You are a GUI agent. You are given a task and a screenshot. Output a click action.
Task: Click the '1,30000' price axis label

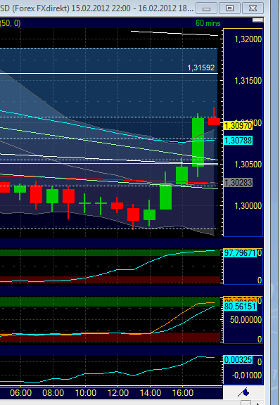(x=248, y=206)
